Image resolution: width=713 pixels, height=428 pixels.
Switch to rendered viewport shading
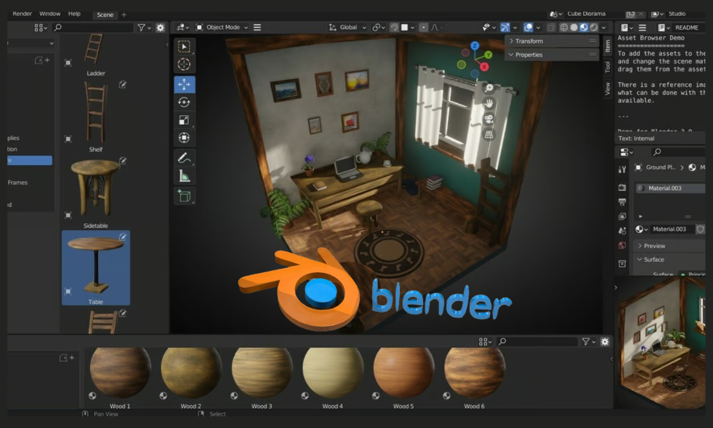click(x=594, y=27)
